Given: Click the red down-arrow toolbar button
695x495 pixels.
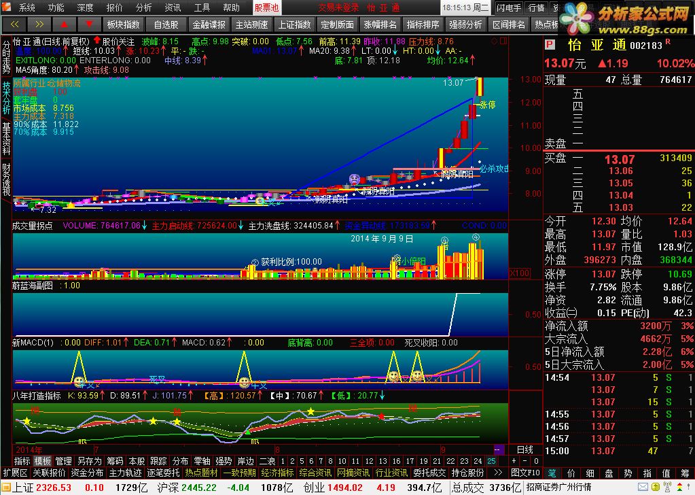Looking at the screenshot, I should [x=89, y=24].
